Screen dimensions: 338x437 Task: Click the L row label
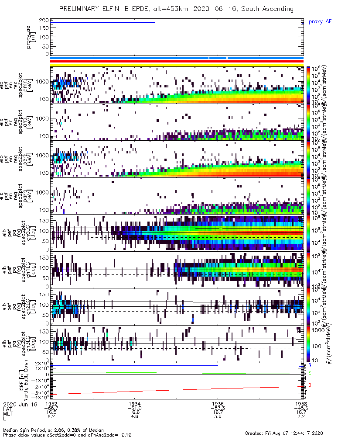coord(4,418)
